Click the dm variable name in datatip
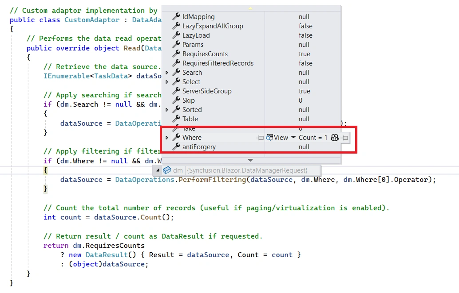 [x=178, y=170]
